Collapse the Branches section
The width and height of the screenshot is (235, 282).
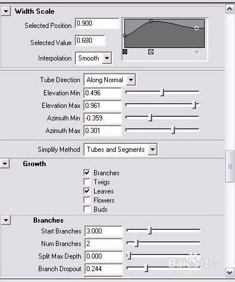click(6, 220)
